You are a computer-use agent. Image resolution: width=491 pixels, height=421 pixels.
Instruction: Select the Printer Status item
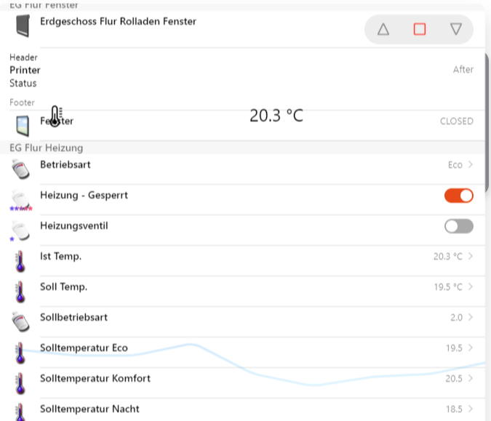25,71
